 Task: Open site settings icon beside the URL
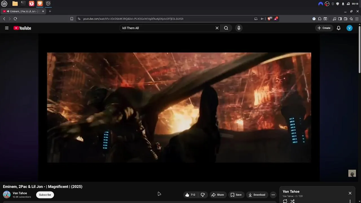(x=79, y=19)
